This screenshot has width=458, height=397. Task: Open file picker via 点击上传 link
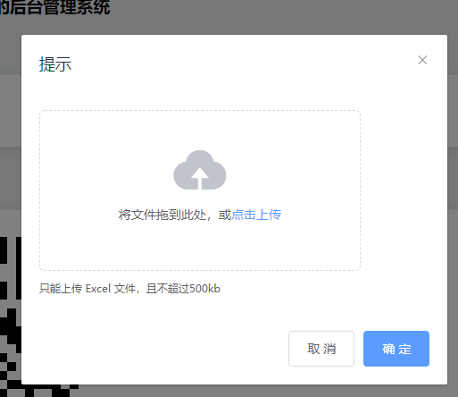(256, 215)
